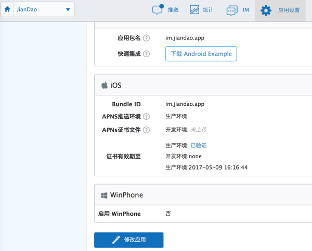The width and height of the screenshot is (312, 251).
Task: Click certificate expiry 2017-05-09 16:16:44
Action: click(218, 168)
